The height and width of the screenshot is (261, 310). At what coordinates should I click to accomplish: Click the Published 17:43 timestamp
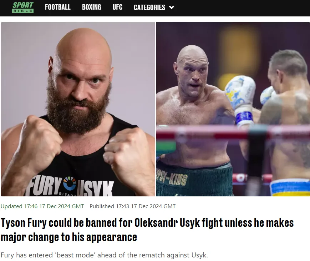(132, 206)
